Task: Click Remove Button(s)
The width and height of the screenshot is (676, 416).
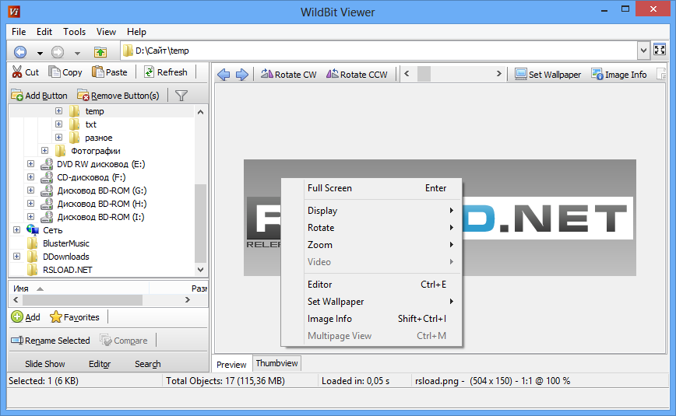Action: [118, 95]
